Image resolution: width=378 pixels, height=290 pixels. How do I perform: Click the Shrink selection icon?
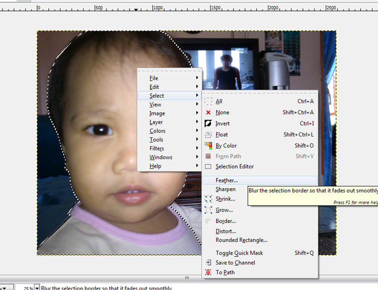[x=208, y=199]
